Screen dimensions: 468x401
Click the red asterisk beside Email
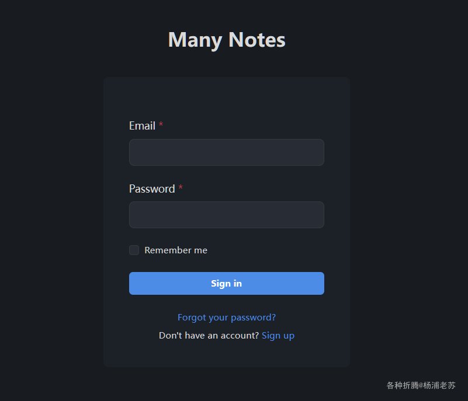point(161,124)
